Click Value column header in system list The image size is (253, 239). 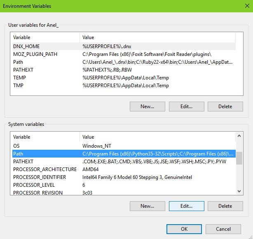(x=158, y=137)
